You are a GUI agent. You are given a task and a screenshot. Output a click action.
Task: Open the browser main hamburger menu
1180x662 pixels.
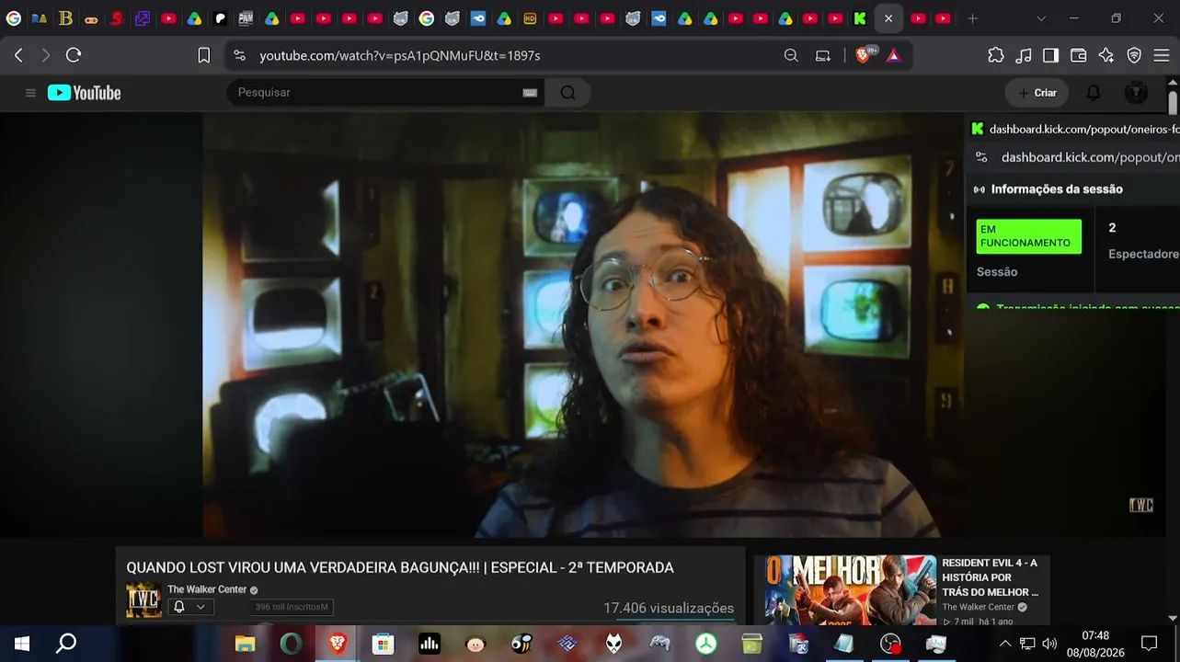click(x=1162, y=55)
